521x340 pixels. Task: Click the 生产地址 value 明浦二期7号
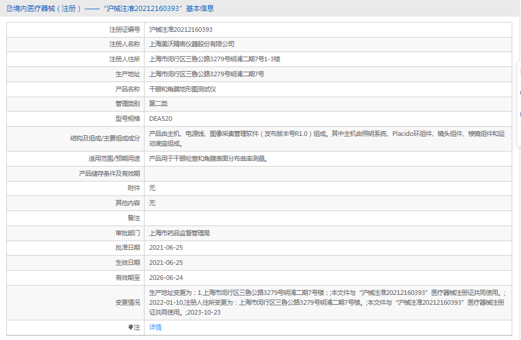pos(206,74)
